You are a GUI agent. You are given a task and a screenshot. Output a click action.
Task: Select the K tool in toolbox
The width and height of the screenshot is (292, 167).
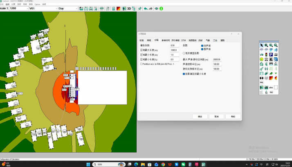click(271, 59)
